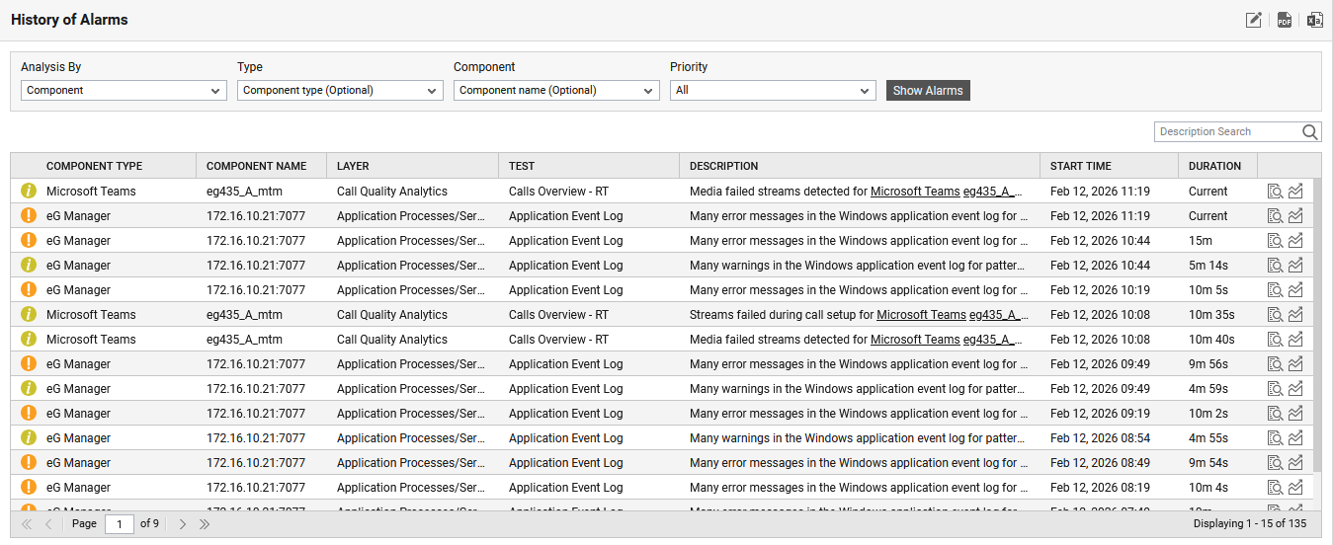Click the description search magnifier icon
1333x545 pixels.
1310,132
